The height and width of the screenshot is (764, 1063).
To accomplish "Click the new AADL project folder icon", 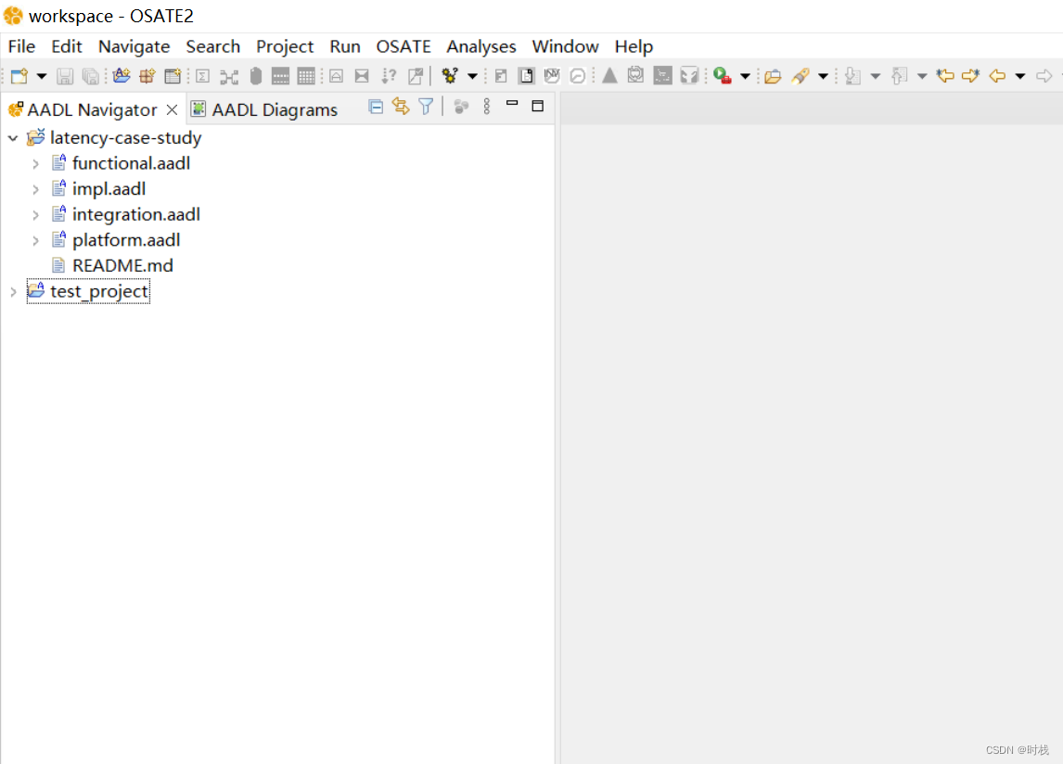I will coord(122,76).
